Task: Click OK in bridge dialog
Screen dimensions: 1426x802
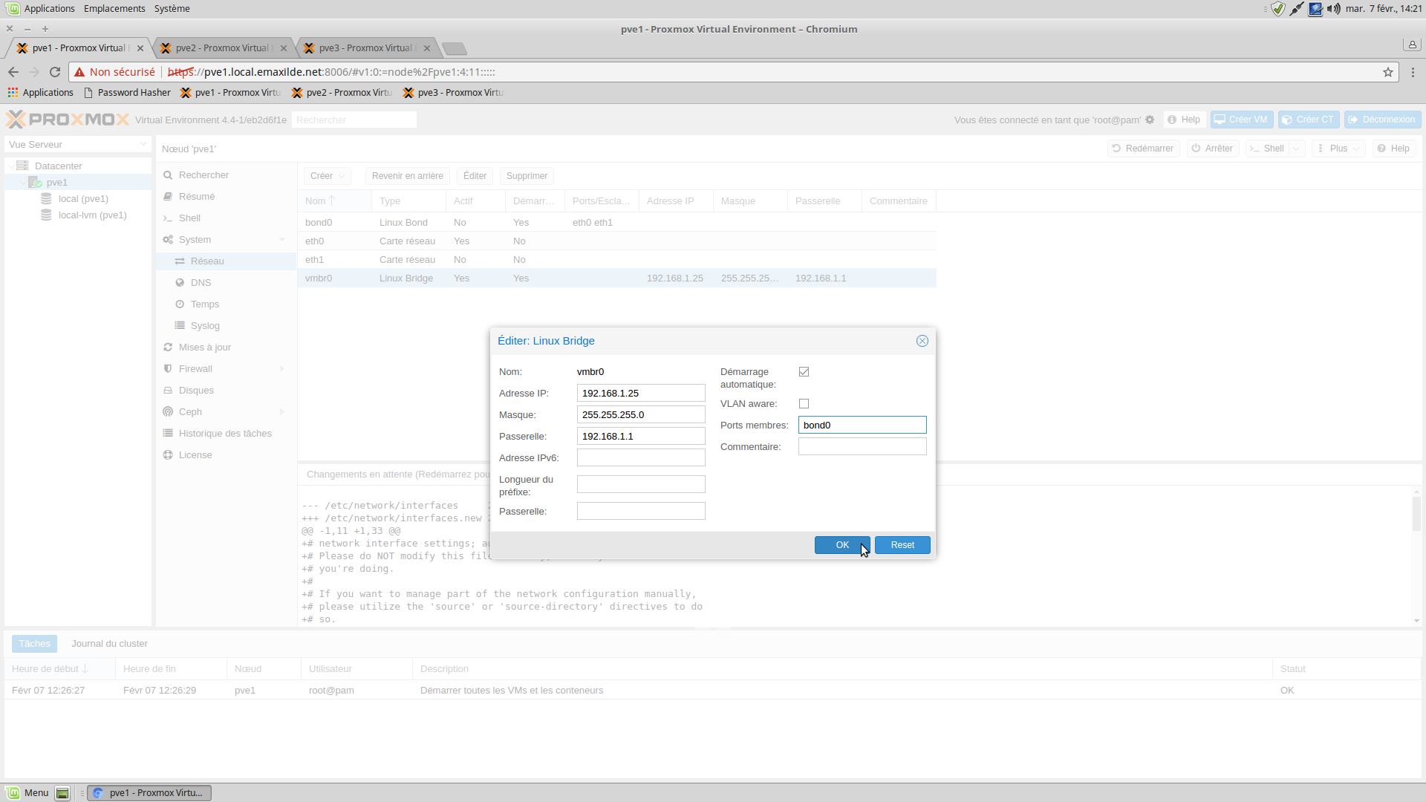Action: tap(842, 545)
